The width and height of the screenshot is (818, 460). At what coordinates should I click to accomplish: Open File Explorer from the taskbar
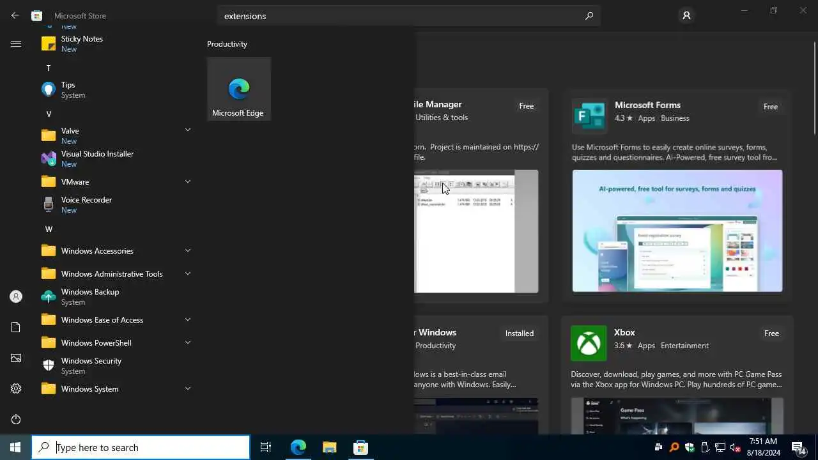[x=329, y=447]
